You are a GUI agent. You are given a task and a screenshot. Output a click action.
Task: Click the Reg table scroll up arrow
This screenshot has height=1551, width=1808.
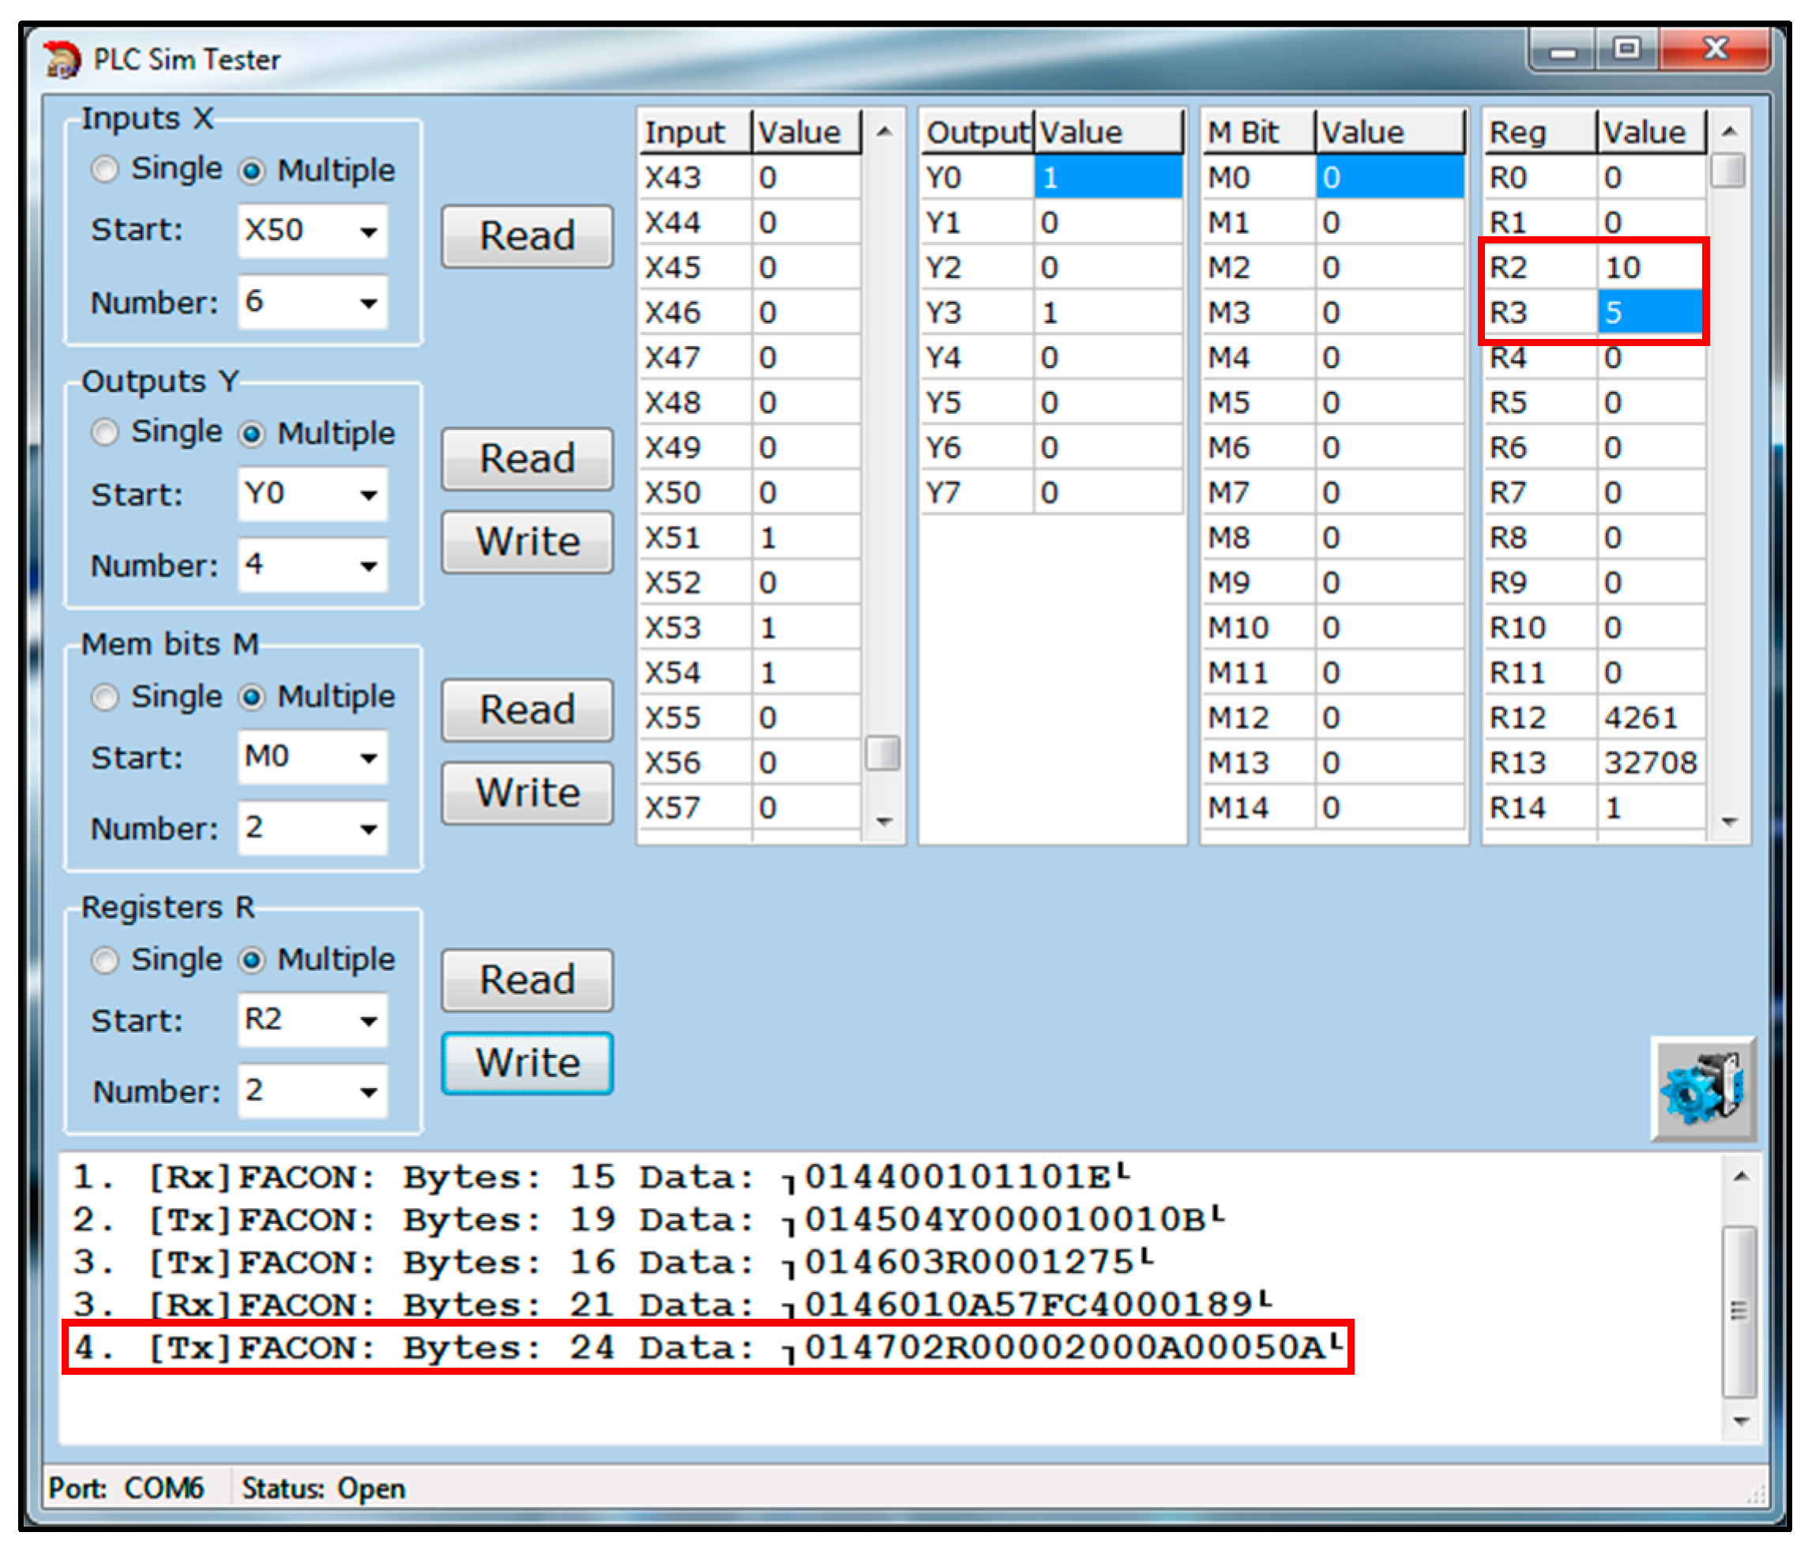[1728, 132]
